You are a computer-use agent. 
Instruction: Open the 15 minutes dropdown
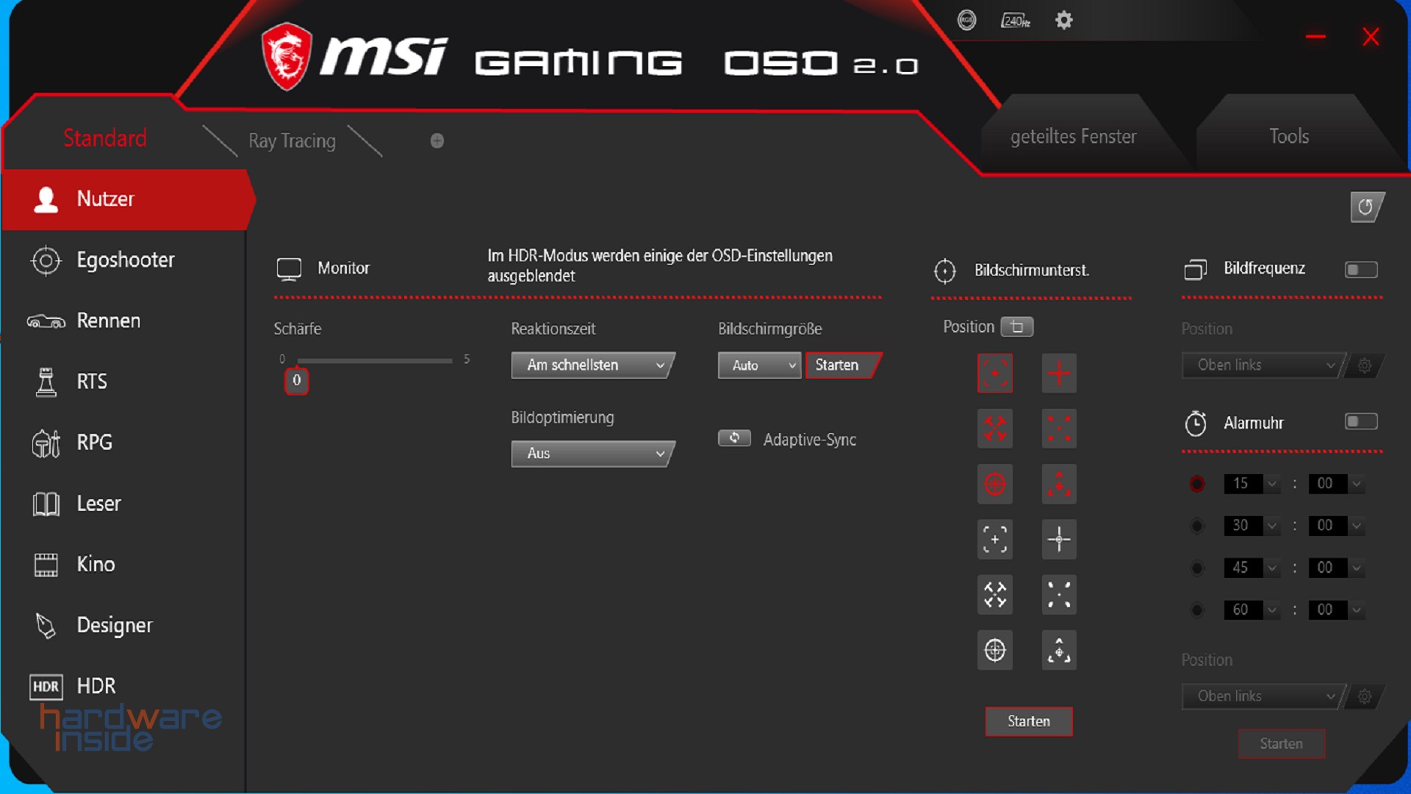point(1252,484)
